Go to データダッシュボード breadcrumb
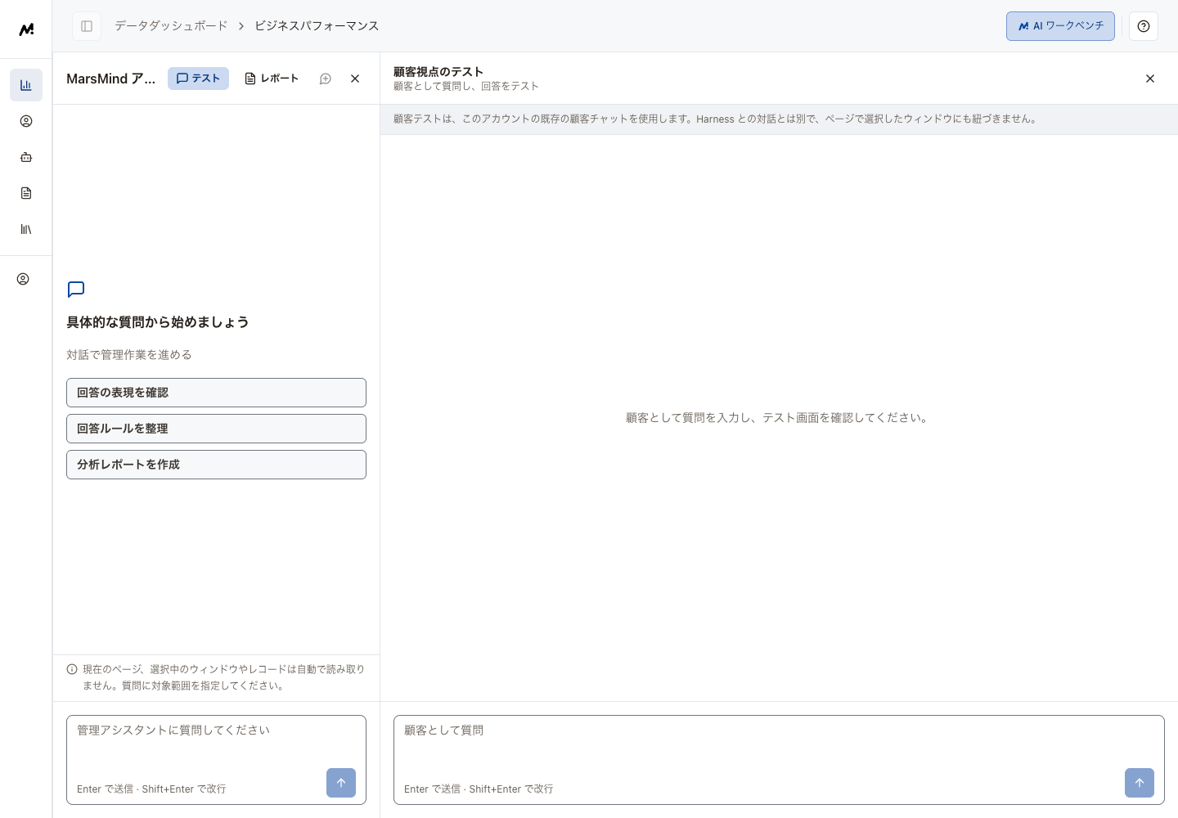The width and height of the screenshot is (1178, 818). click(x=171, y=26)
